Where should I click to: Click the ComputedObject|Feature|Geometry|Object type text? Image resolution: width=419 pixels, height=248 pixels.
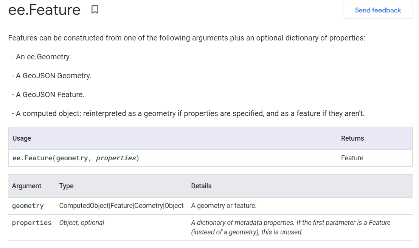pos(121,205)
